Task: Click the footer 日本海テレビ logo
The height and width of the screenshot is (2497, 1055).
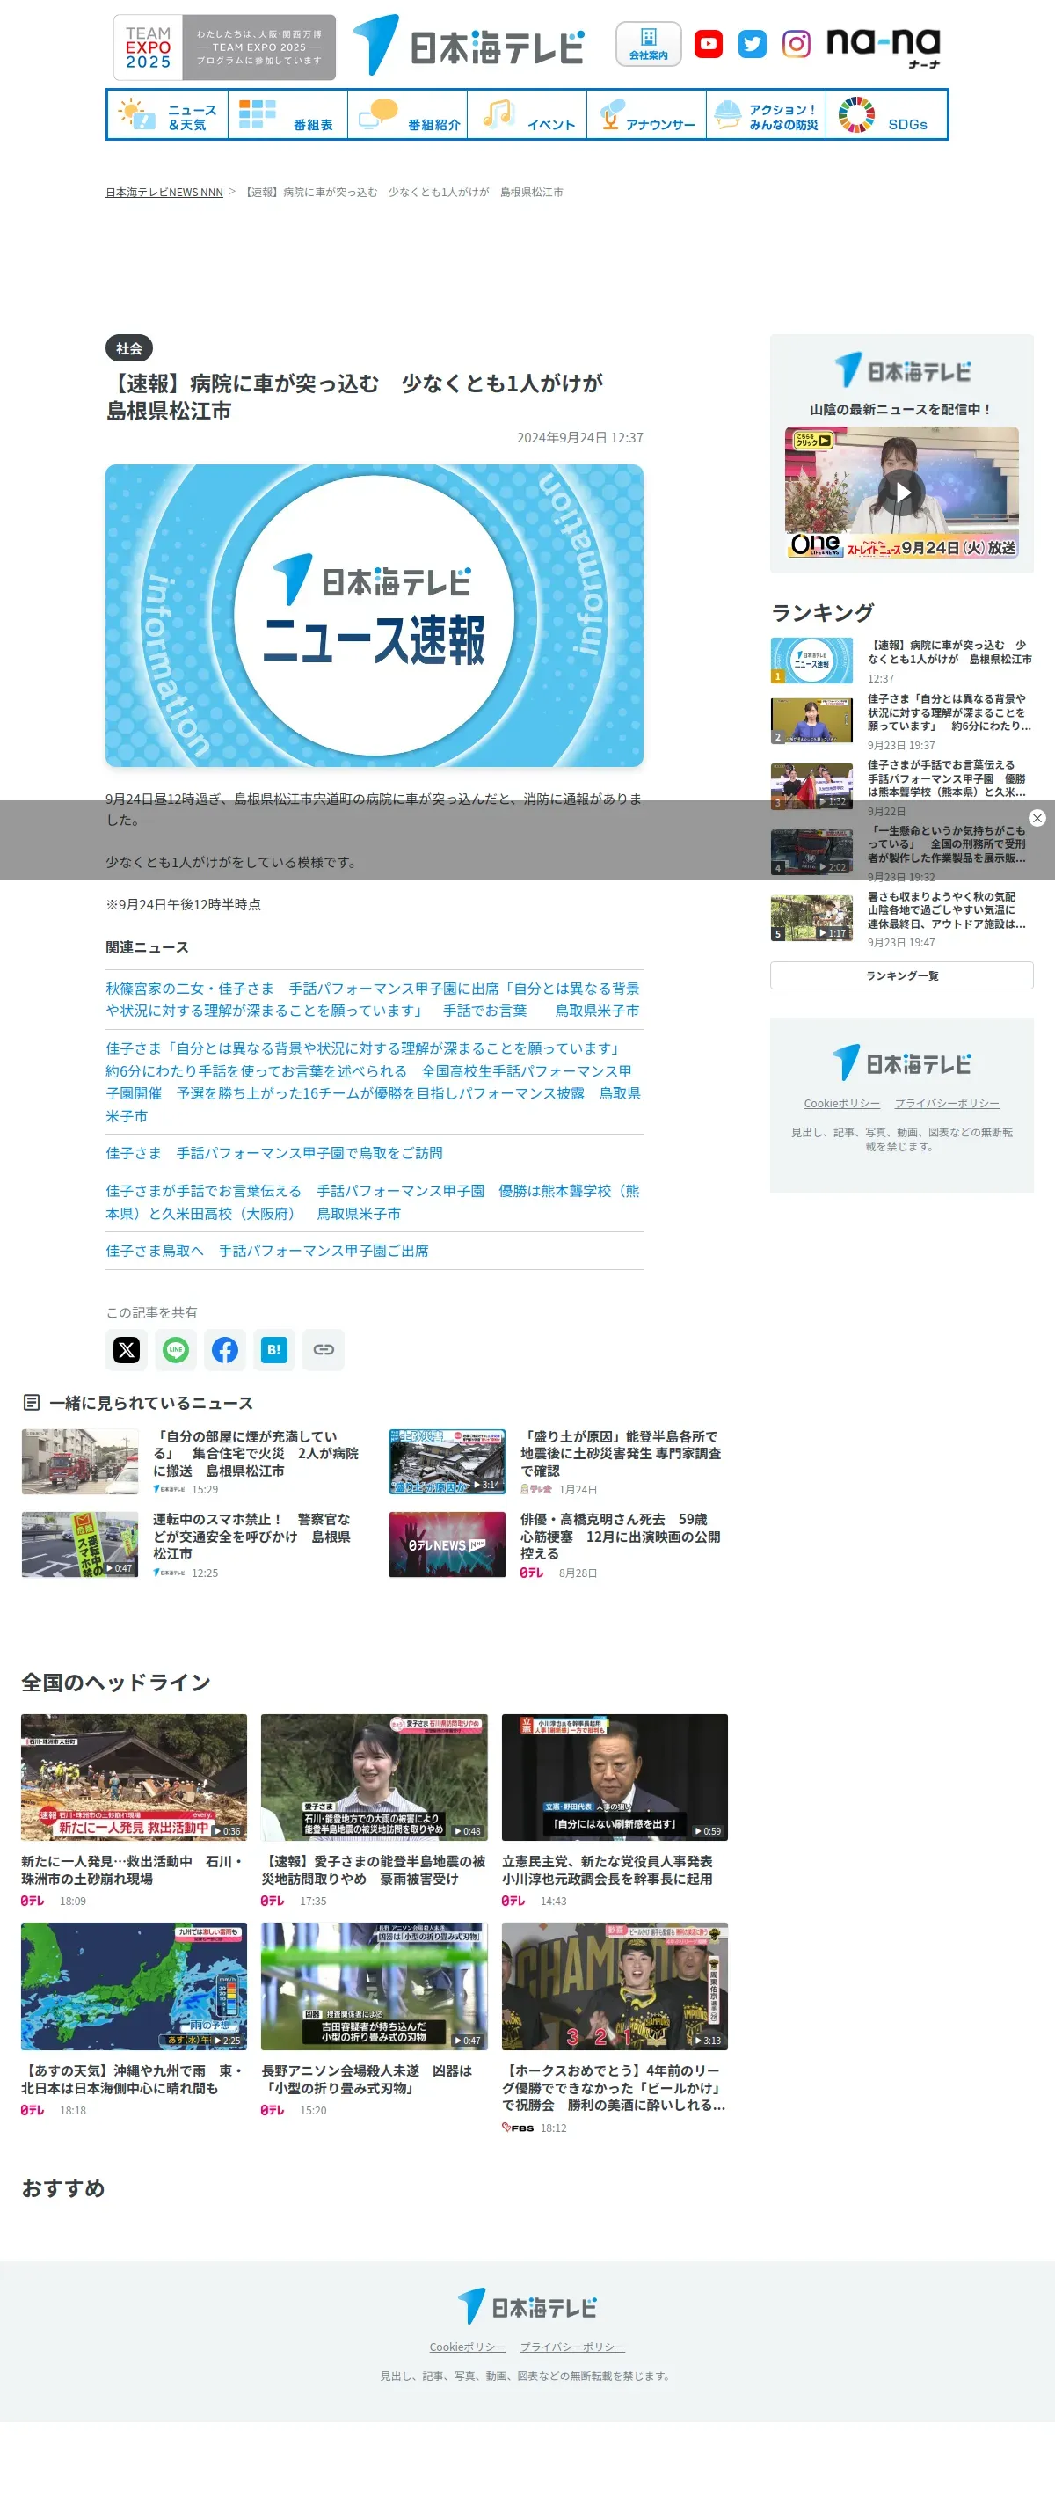Action: point(527,2307)
